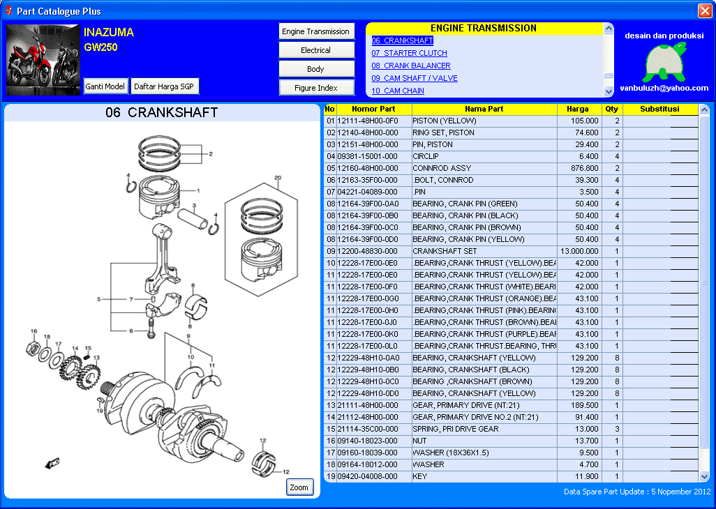Click the Suzuki logo icon in title bar
Viewport: 716px width, 509px height.
pyautogui.click(x=8, y=10)
